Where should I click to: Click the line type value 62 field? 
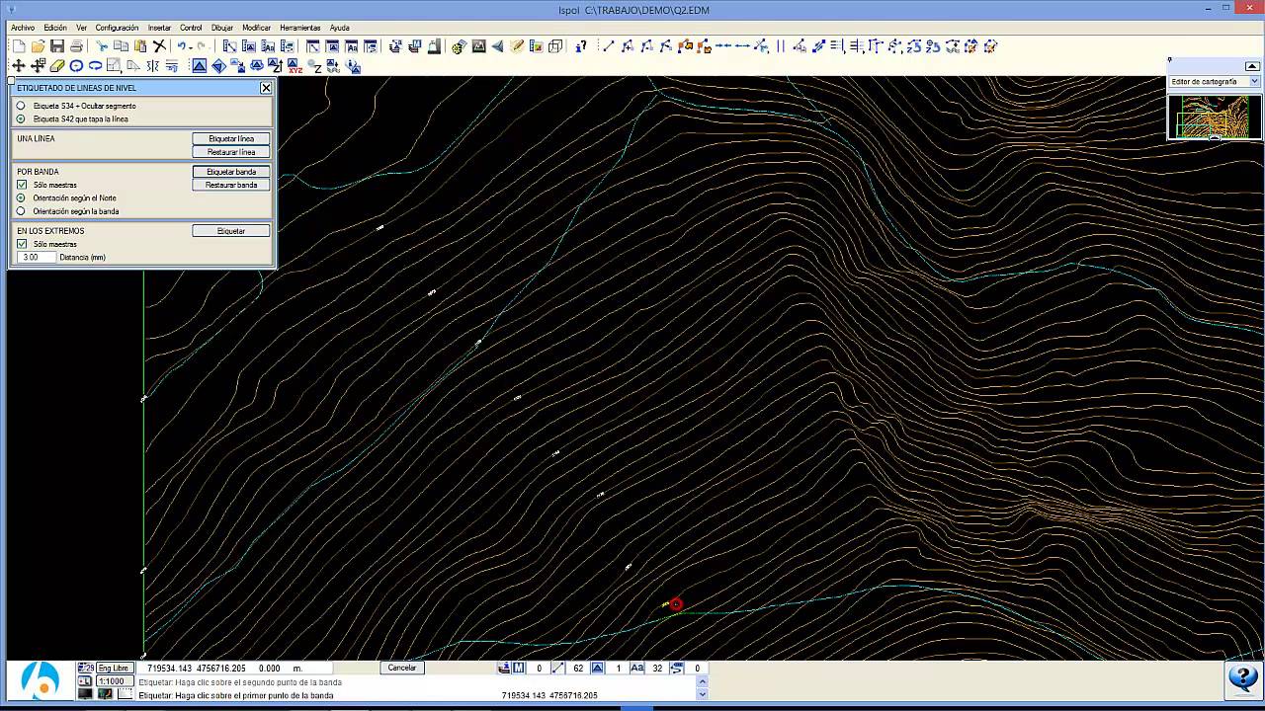click(x=578, y=669)
